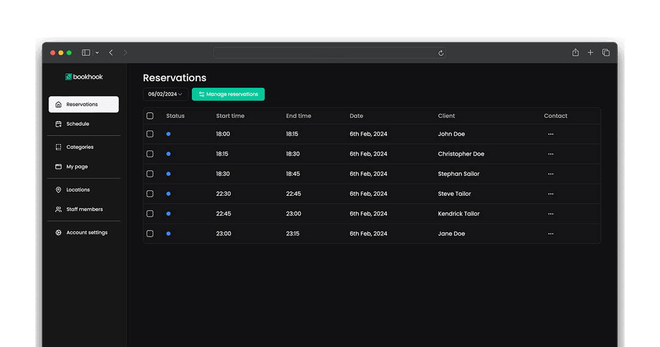Open the Staff members menu item
Viewport: 660px width, 347px height.
[84, 209]
